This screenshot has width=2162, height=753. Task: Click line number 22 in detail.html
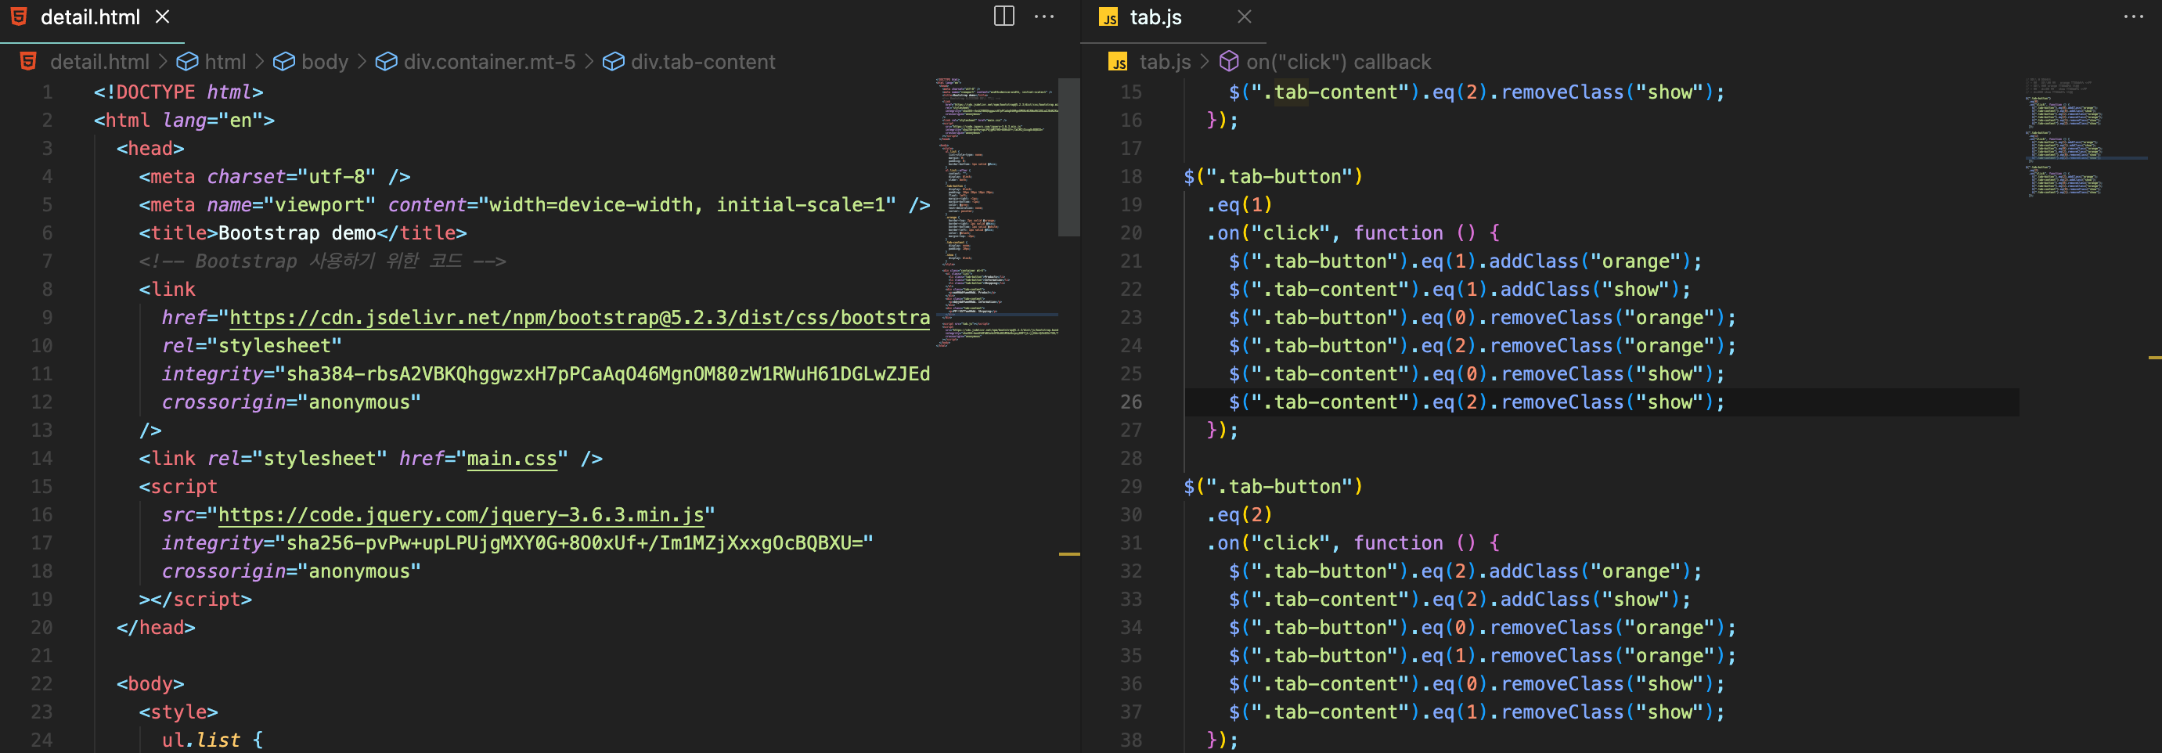click(x=42, y=683)
